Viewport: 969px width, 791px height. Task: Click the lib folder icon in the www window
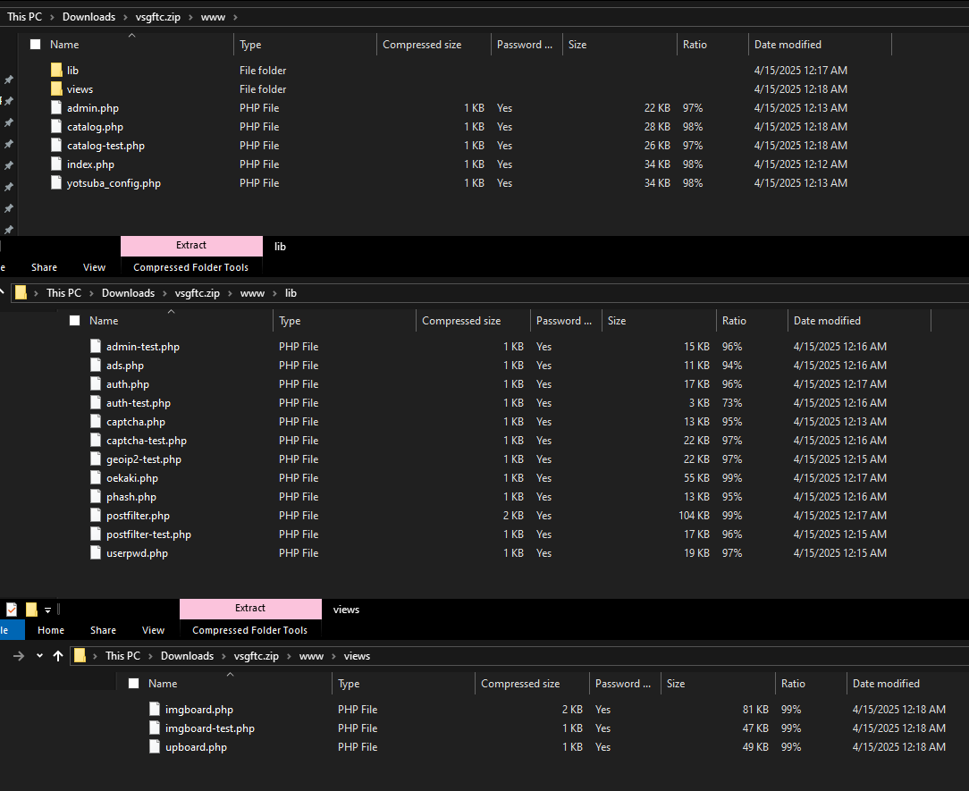[x=56, y=70]
